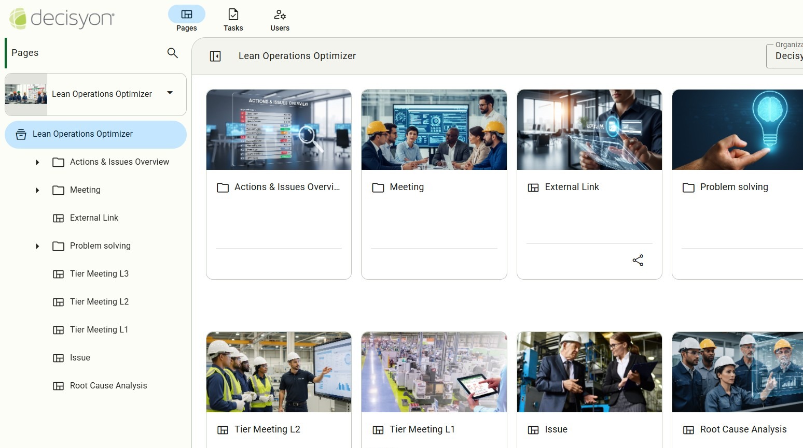803x448 pixels.
Task: Click the decisyon logo
Action: [x=62, y=19]
